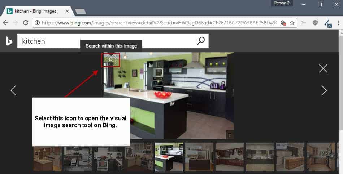Click in the Bing search box containing 'kitchen'
Viewport: 343px width, 174px height.
(105, 41)
